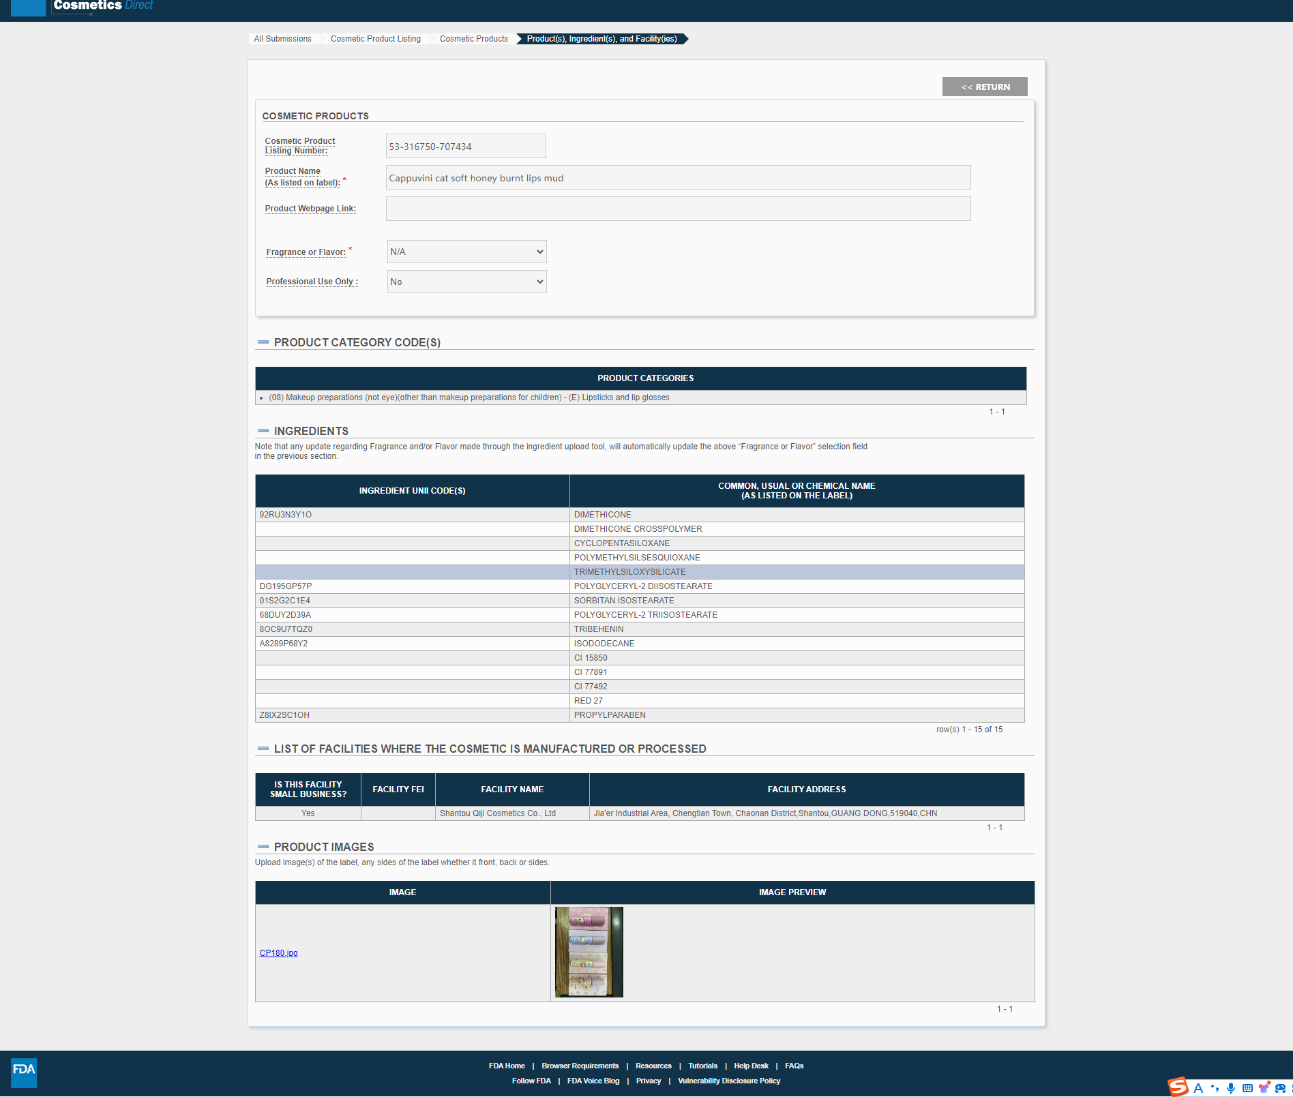
Task: Collapse the List of Facilities section
Action: (263, 749)
